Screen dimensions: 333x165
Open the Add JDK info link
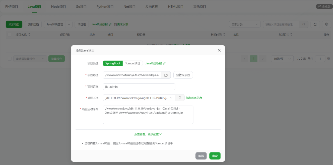(194, 98)
